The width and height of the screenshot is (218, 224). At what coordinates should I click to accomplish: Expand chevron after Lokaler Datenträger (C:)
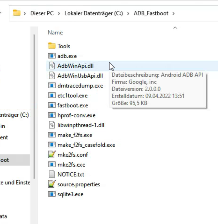[128, 13]
